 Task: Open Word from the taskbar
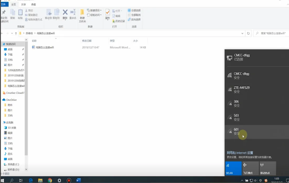(78, 180)
